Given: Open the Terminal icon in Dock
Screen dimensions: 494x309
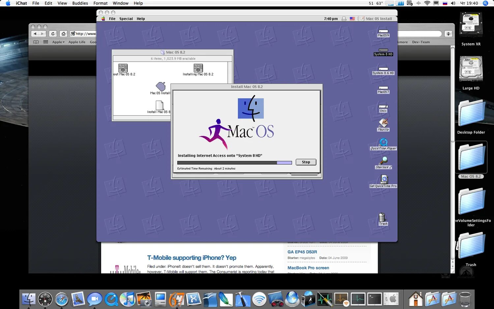Looking at the screenshot, I should 375,299.
